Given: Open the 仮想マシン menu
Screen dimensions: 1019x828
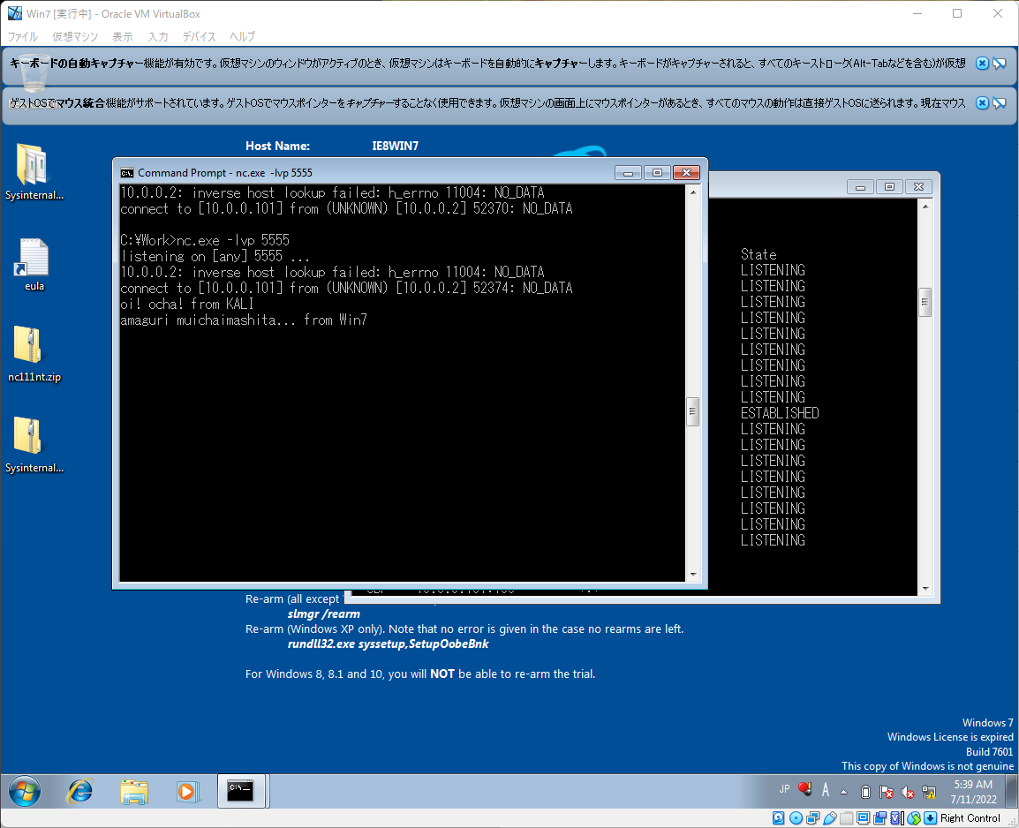Looking at the screenshot, I should (x=75, y=36).
